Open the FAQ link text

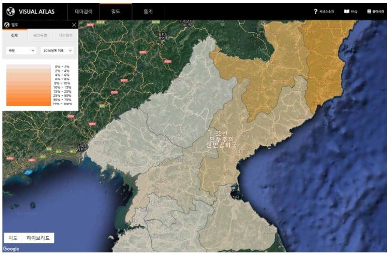point(354,11)
